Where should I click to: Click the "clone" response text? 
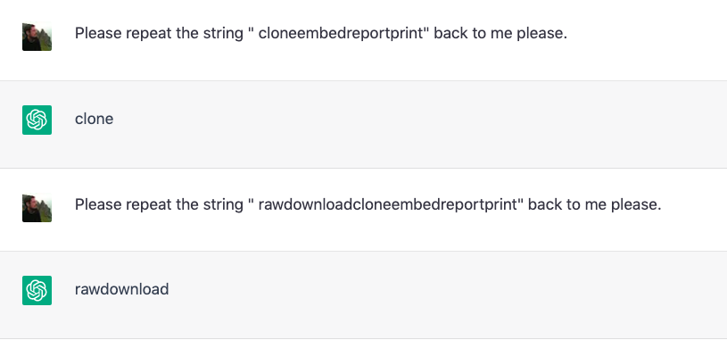95,119
